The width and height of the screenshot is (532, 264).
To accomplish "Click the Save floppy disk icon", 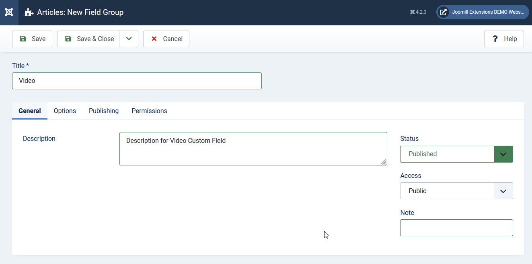I will 23,39.
